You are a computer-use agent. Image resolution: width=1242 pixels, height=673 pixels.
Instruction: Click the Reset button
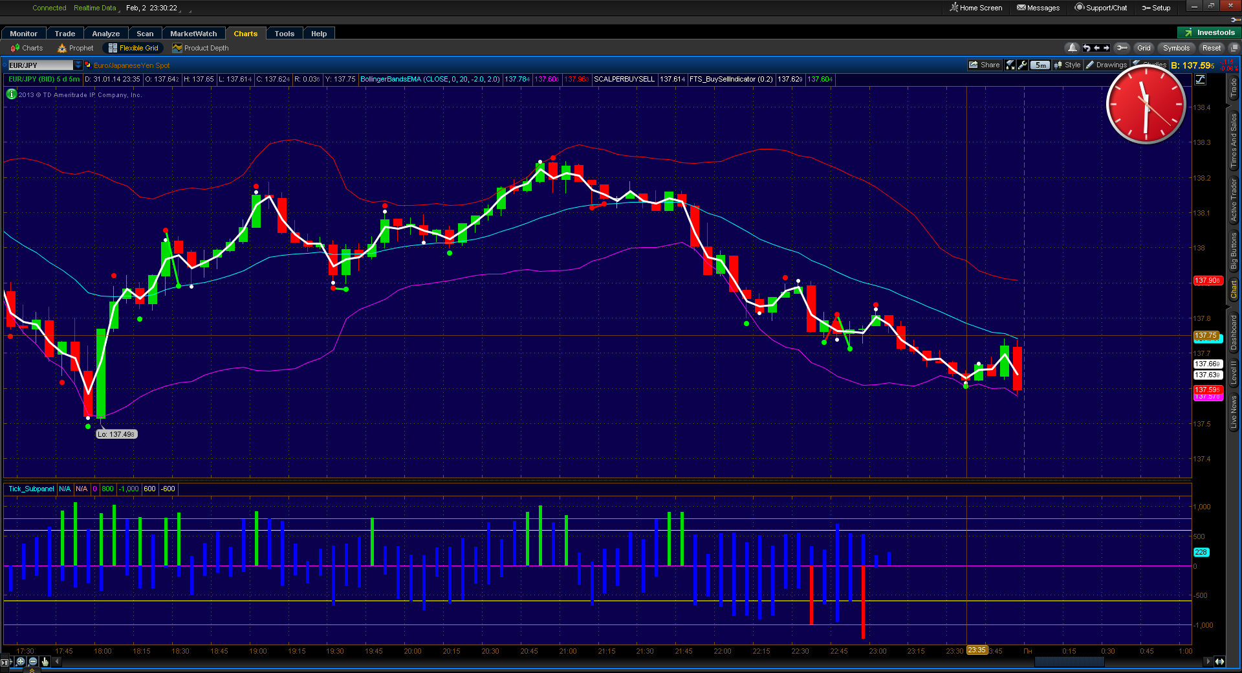pyautogui.click(x=1211, y=48)
